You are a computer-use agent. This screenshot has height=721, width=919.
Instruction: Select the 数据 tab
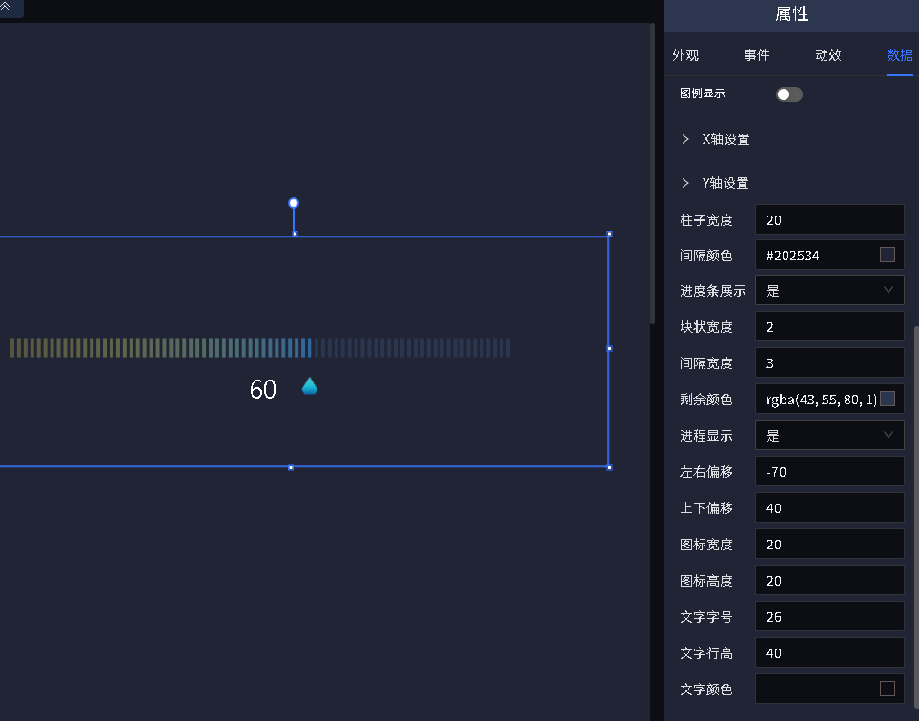pyautogui.click(x=900, y=55)
